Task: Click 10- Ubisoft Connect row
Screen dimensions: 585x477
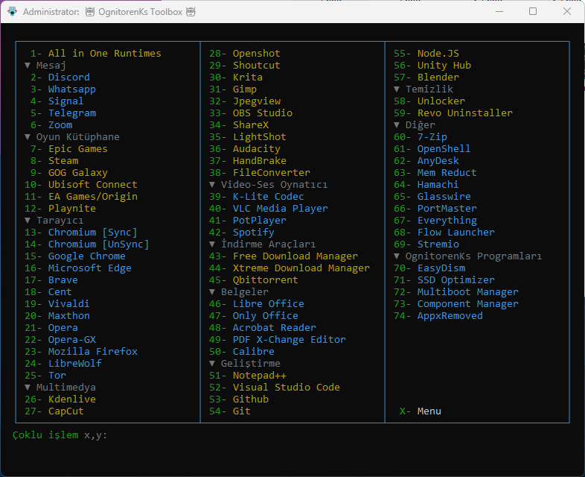Action: [x=81, y=185]
